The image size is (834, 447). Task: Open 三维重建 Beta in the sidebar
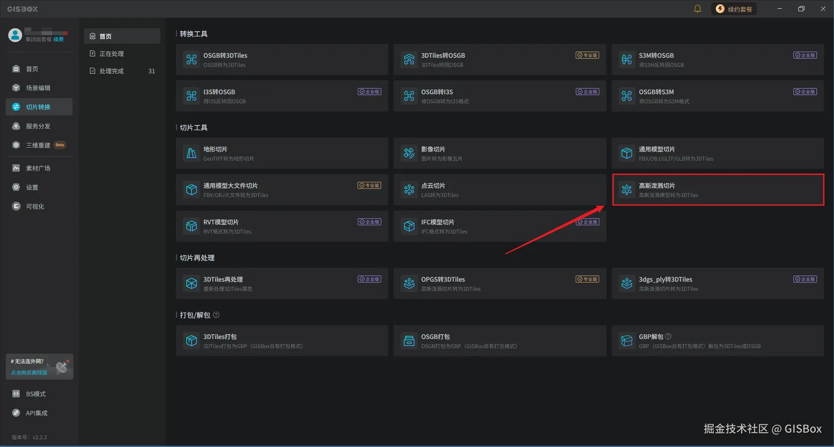(39, 145)
